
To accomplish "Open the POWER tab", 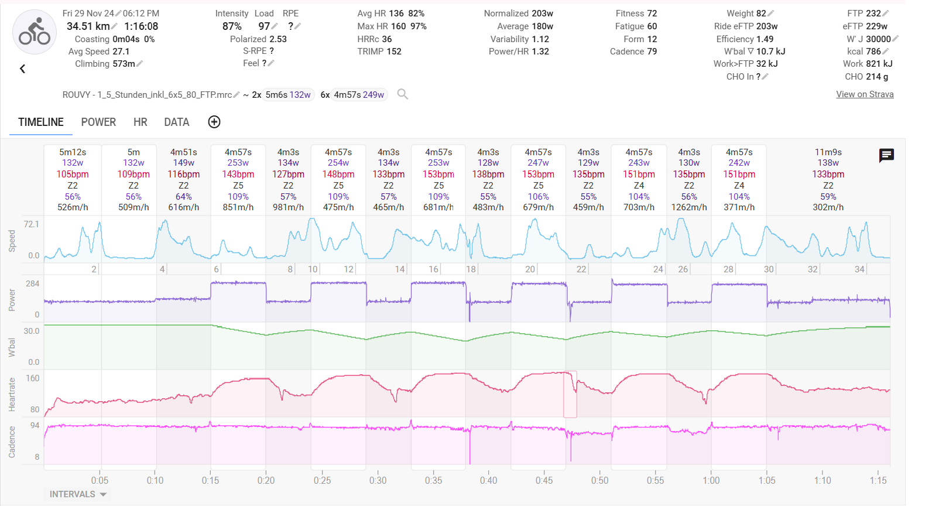I will coord(98,122).
